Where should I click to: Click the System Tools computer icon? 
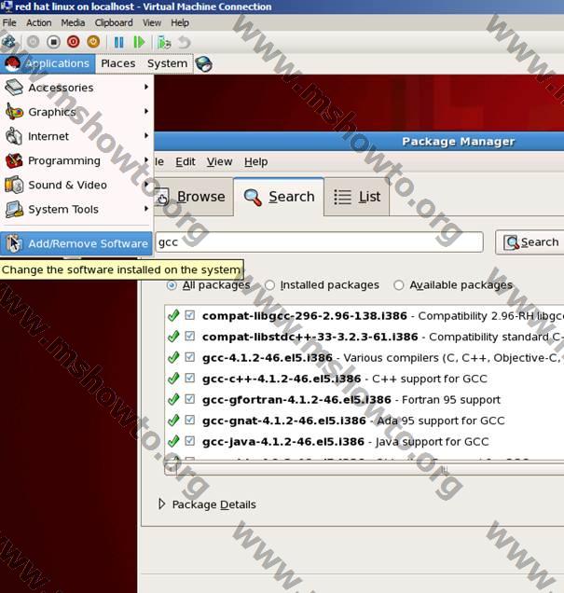point(14,209)
